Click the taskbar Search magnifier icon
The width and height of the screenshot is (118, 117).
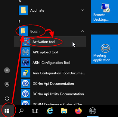pyautogui.click(x=21, y=111)
